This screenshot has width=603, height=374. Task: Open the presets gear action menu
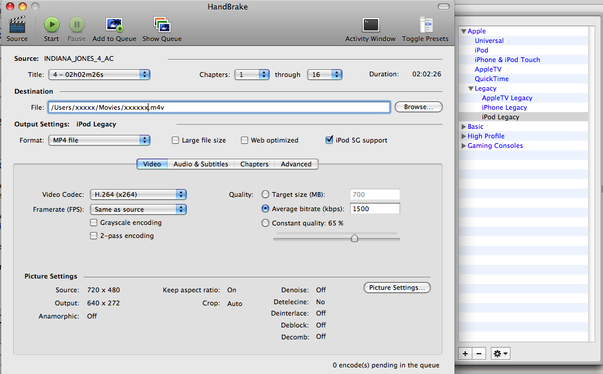[500, 354]
